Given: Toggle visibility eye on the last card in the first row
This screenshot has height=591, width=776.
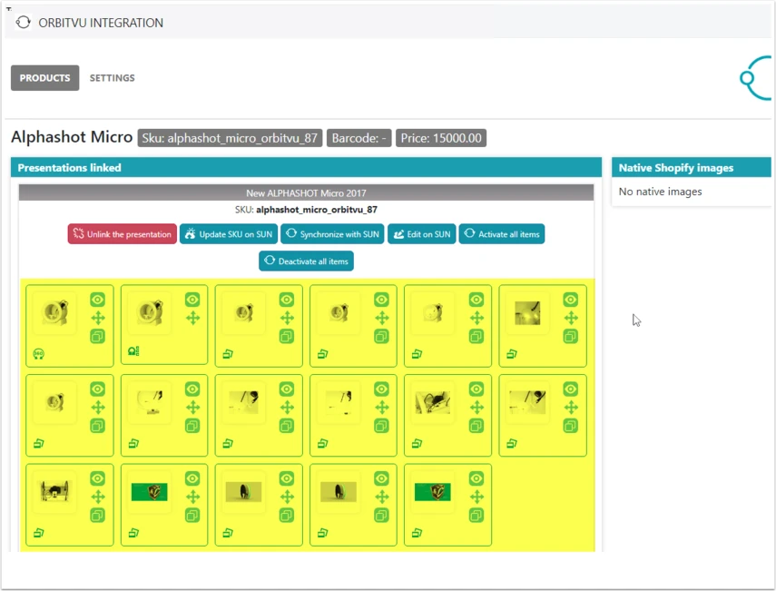Looking at the screenshot, I should [571, 300].
